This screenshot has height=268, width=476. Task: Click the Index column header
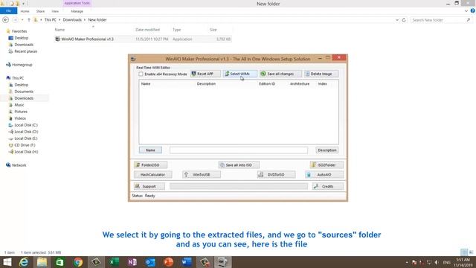(322, 84)
